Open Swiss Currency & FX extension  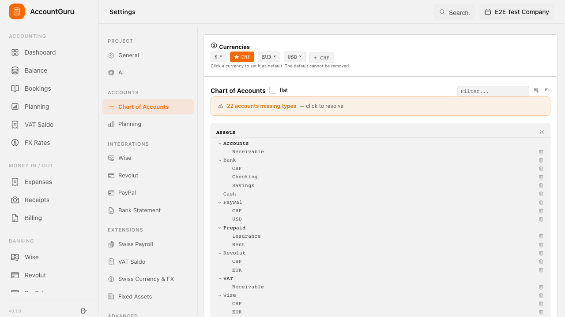pyautogui.click(x=148, y=279)
